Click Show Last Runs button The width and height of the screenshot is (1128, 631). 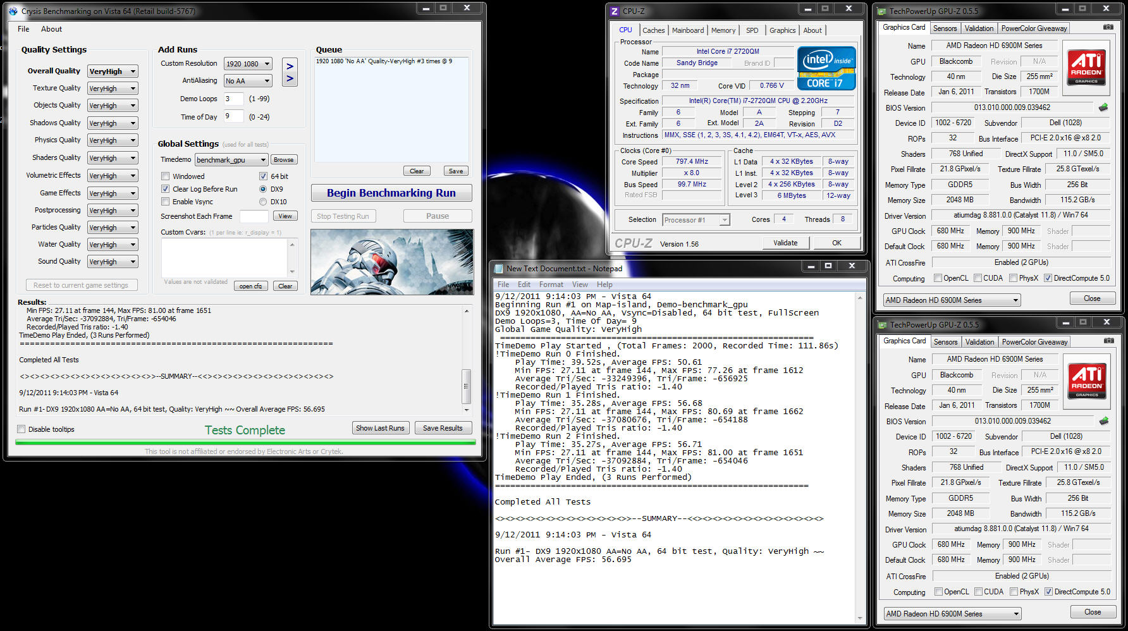point(380,428)
